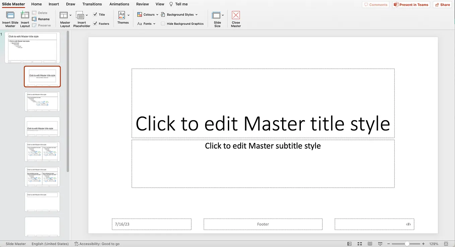Click the Present in Teams button
This screenshot has width=455, height=247.
[x=411, y=5]
